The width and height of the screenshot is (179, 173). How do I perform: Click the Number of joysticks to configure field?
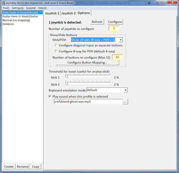114,29
